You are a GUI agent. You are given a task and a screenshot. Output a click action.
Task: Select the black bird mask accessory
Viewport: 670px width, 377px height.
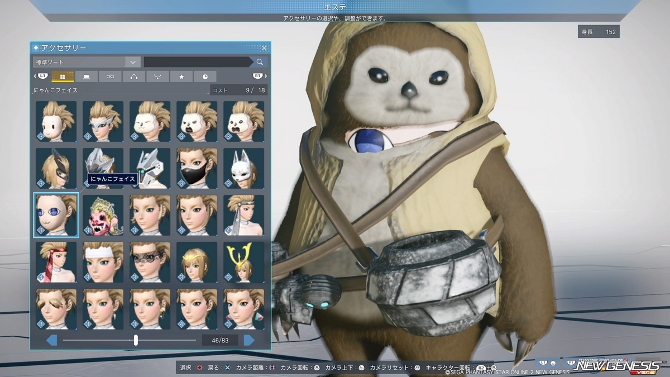pos(56,168)
